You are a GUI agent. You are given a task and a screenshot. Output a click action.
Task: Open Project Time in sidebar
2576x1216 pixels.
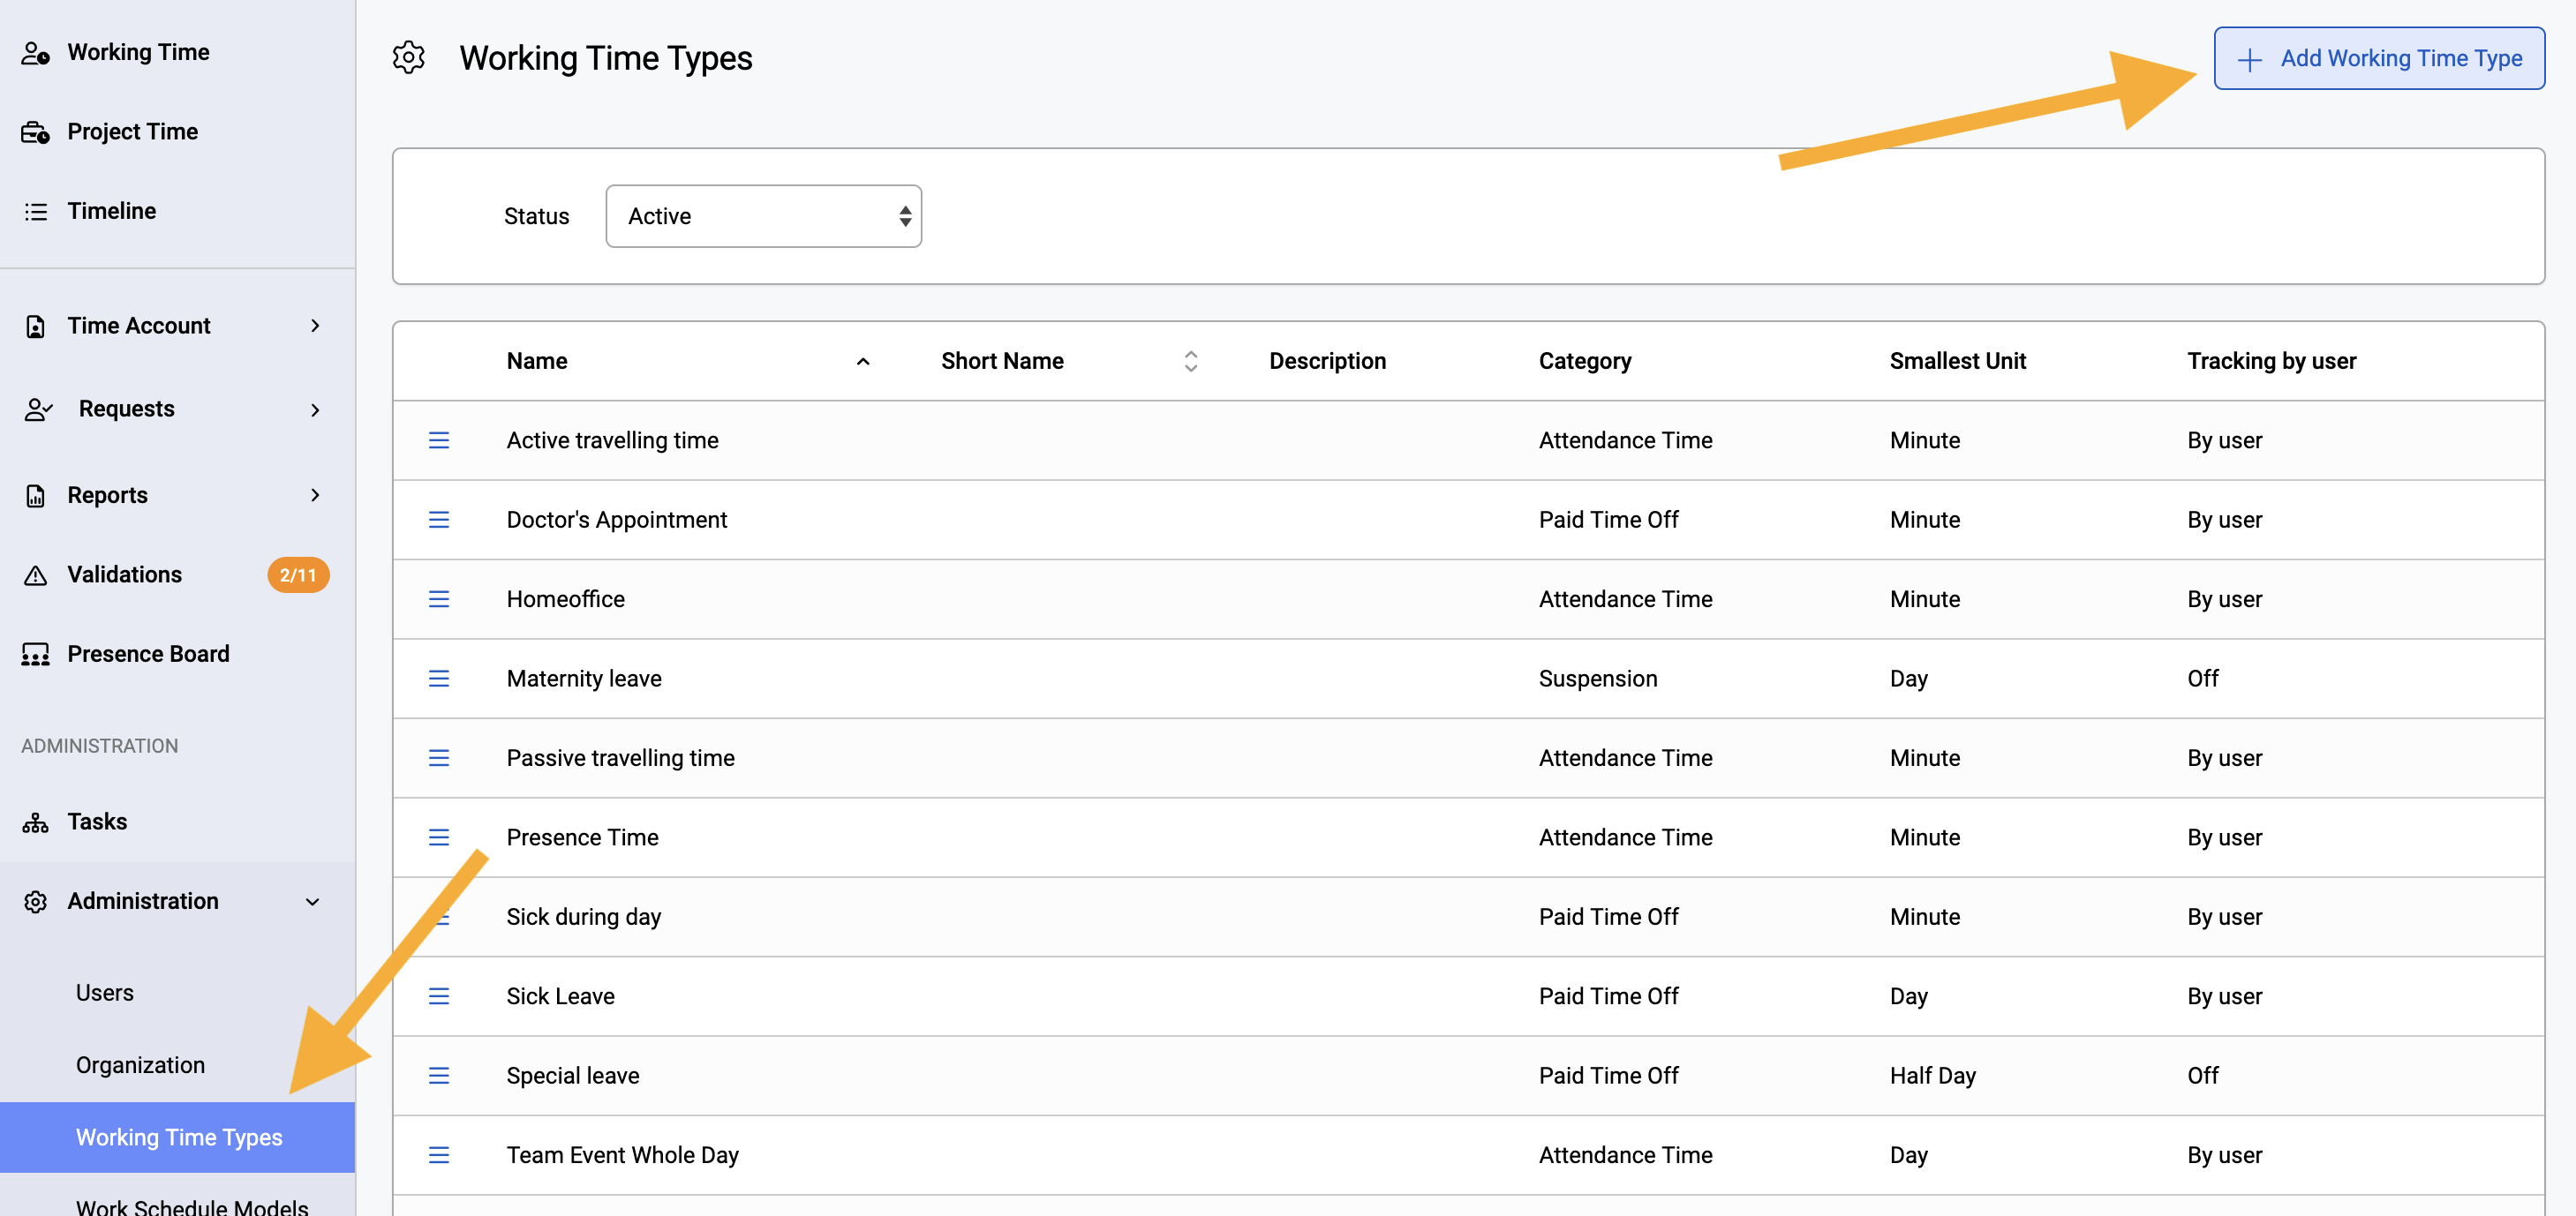pos(132,132)
